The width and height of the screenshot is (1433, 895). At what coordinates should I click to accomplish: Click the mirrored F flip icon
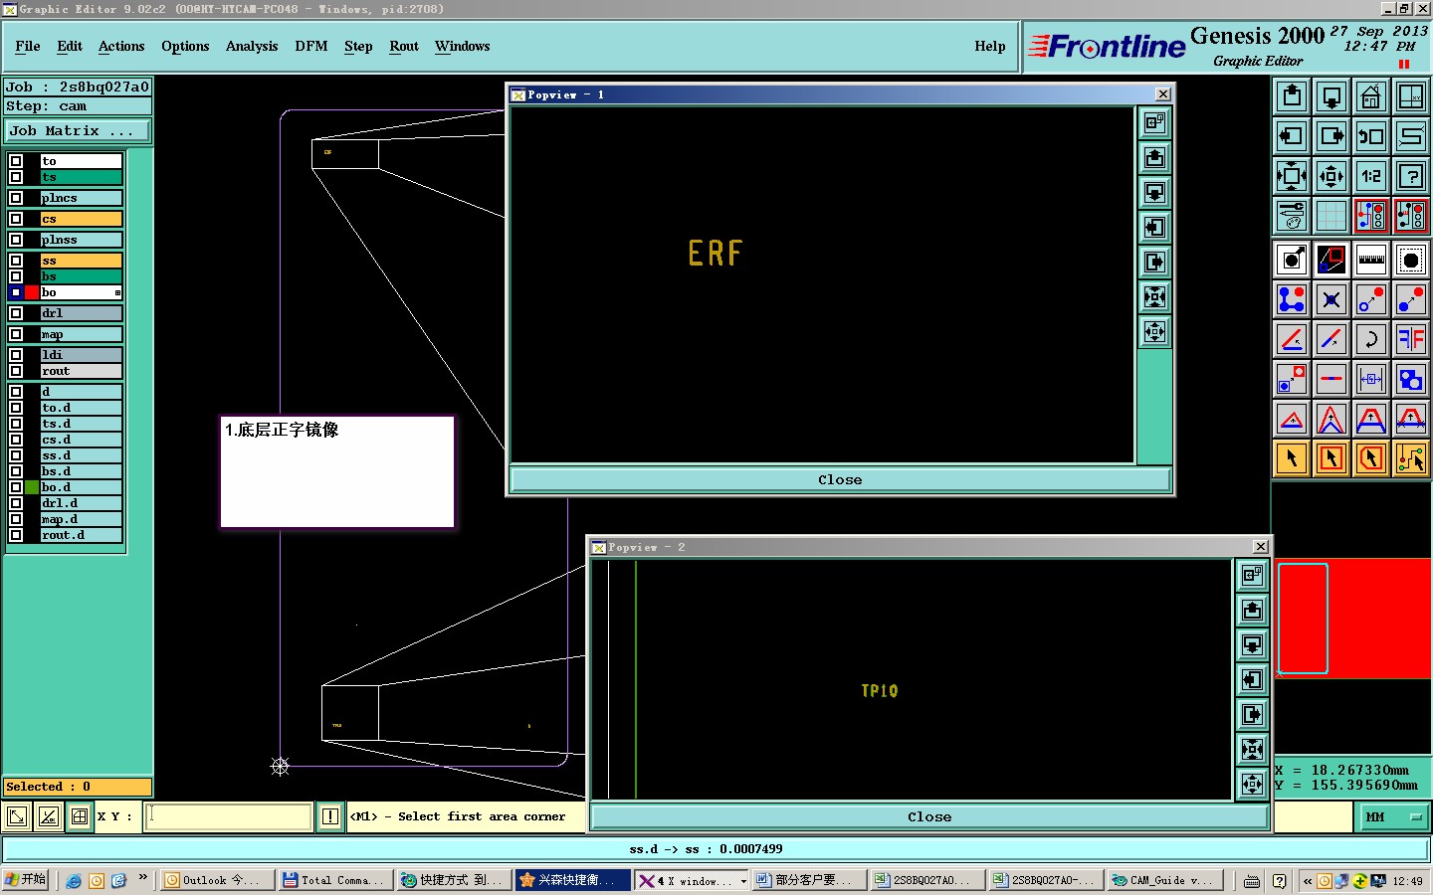click(x=1411, y=339)
